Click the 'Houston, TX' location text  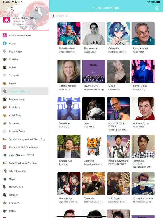click(x=22, y=21)
